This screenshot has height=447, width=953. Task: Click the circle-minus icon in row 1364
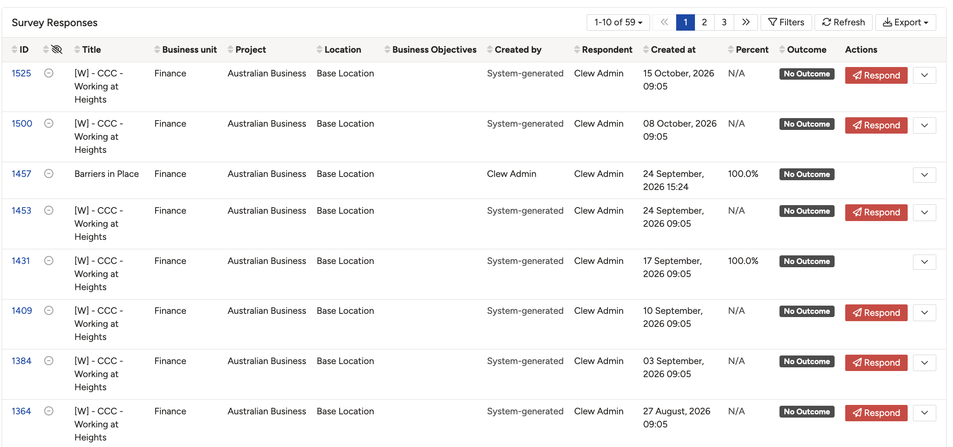(49, 411)
